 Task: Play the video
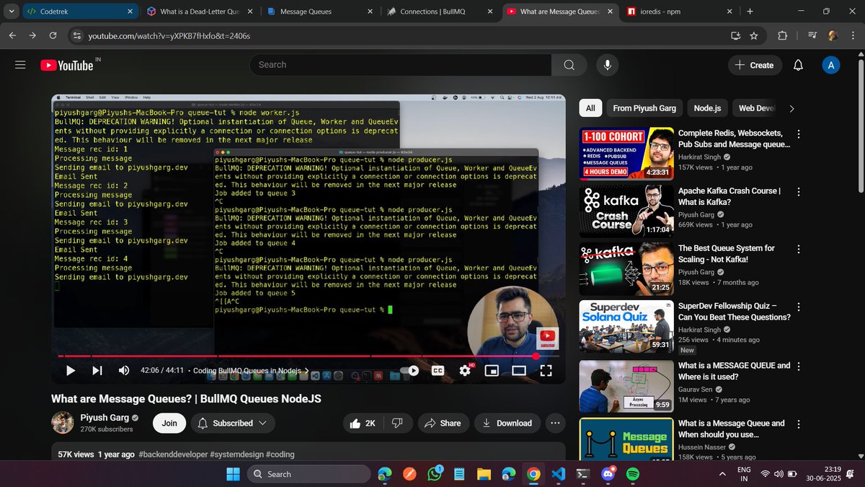71,370
